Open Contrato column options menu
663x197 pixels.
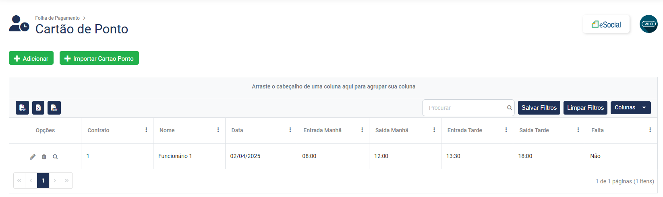(x=146, y=130)
